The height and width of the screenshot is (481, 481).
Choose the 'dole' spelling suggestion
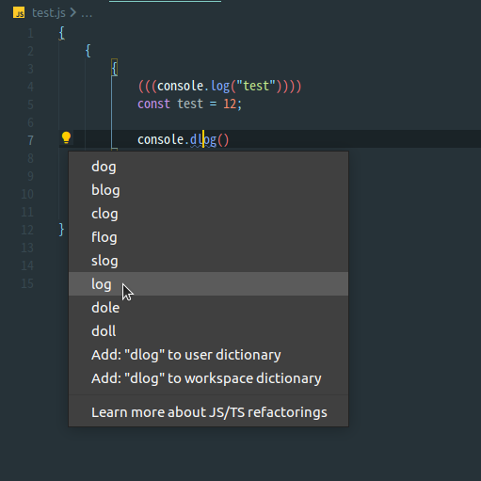coord(208,308)
